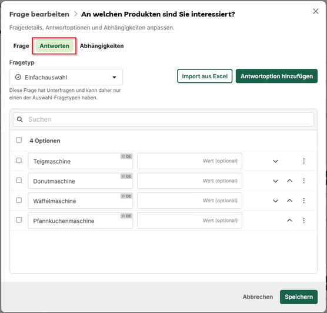
Task: Click the Wert (optional) field for Donutmaschine
Action: pos(189,181)
